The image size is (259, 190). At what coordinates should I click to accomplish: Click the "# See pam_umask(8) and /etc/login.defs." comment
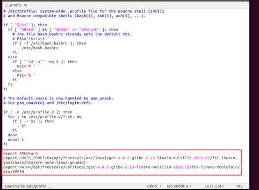coord(48,103)
